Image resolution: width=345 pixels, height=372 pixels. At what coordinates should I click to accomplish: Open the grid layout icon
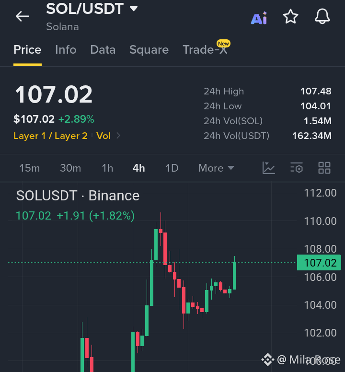[x=324, y=168]
